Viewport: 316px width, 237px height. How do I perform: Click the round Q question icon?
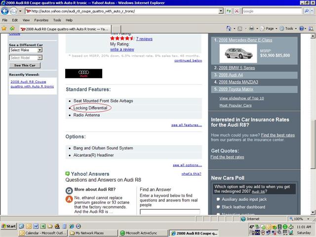[x=69, y=191]
